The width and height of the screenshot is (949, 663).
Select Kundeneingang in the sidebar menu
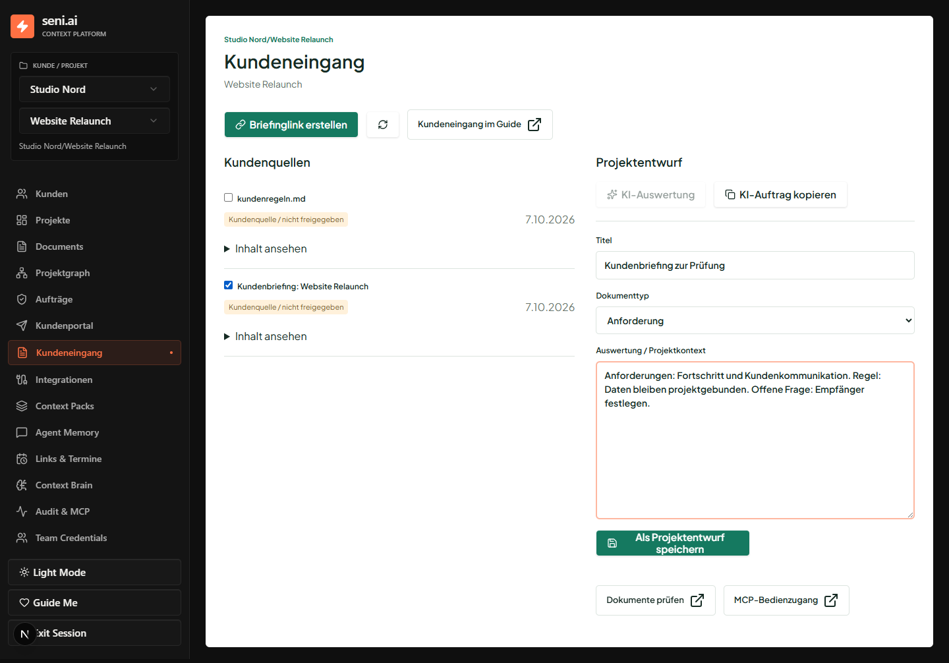[x=94, y=353]
